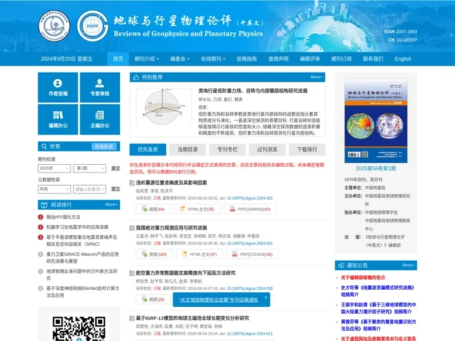Click the institute seal logo in header

tap(54, 26)
